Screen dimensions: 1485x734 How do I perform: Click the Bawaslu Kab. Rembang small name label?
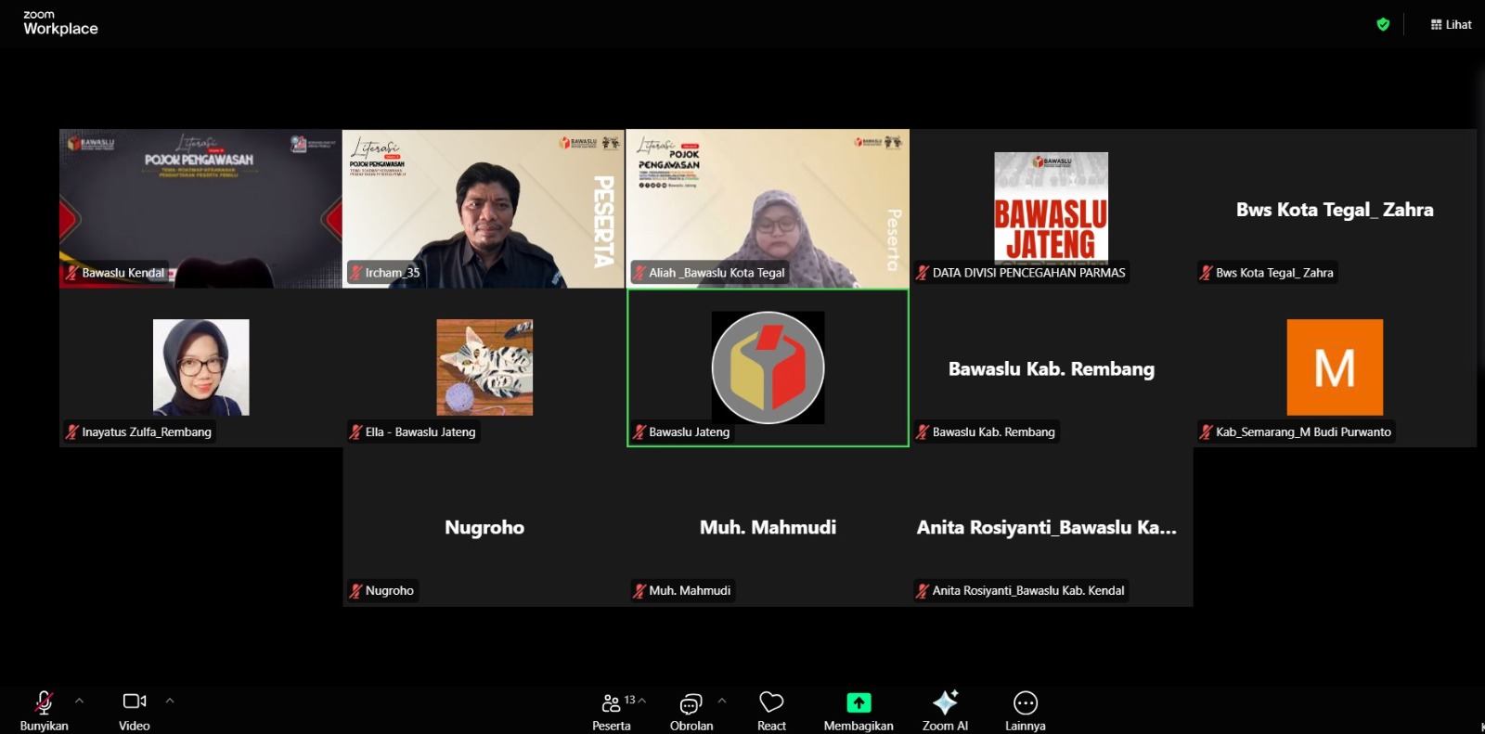pyautogui.click(x=994, y=432)
